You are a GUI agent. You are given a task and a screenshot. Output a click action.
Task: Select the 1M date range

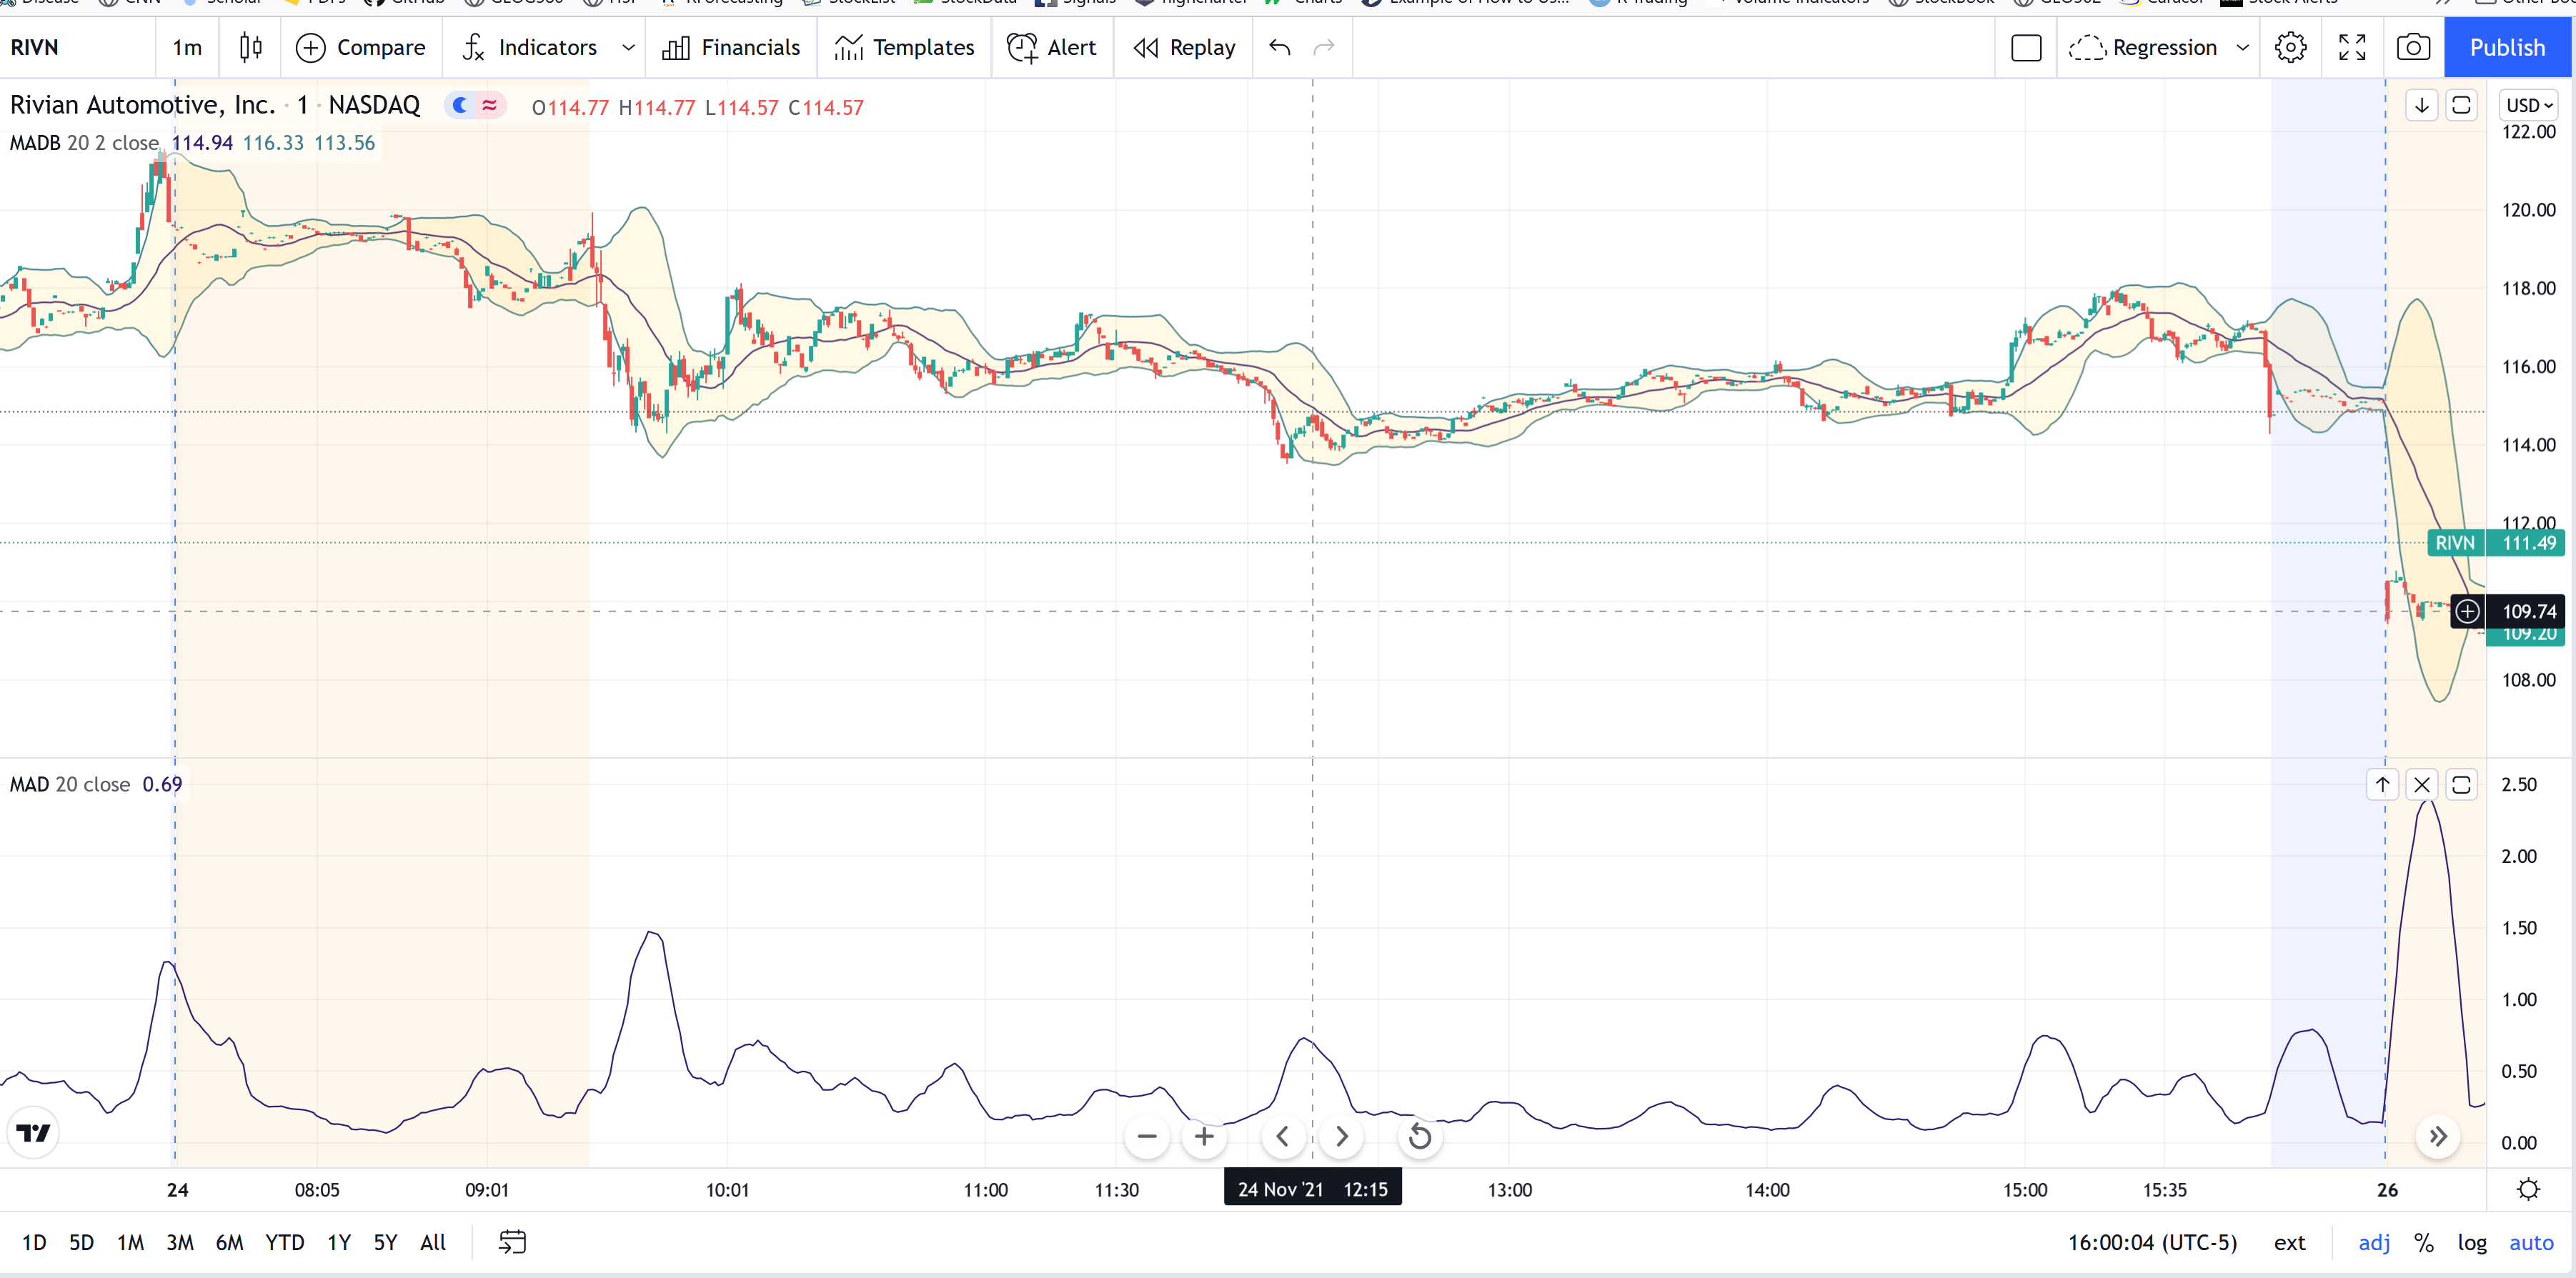coord(130,1242)
